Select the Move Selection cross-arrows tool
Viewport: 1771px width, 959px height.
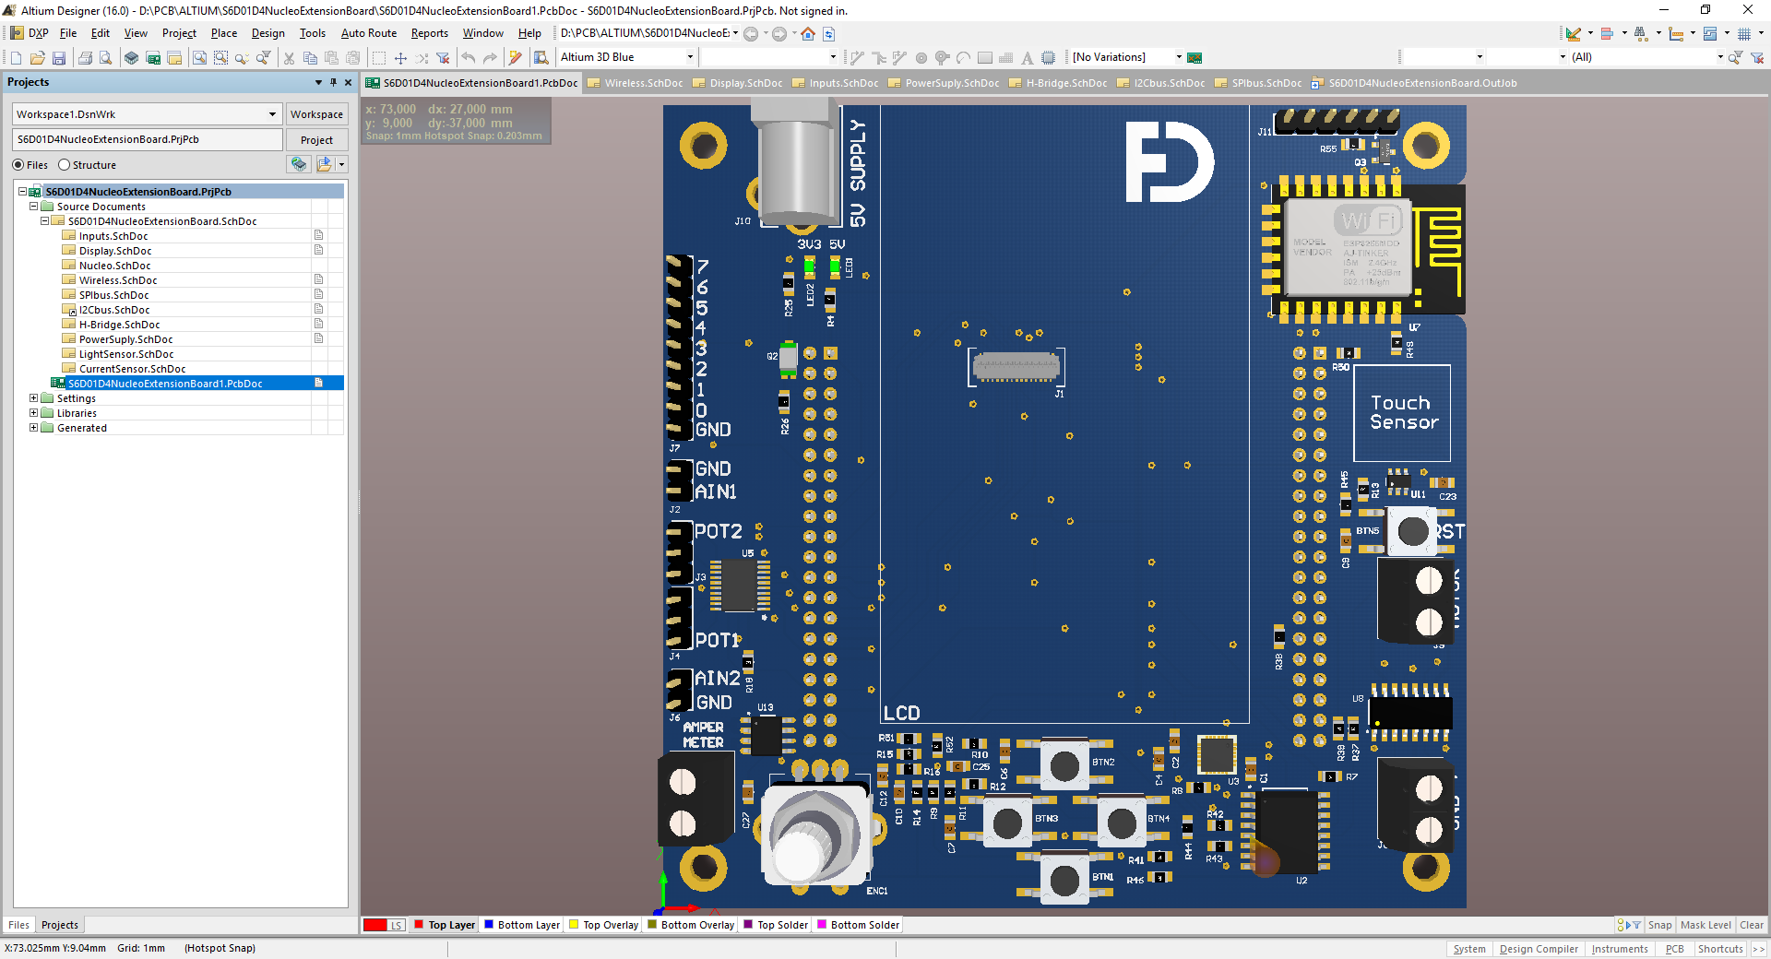(400, 58)
